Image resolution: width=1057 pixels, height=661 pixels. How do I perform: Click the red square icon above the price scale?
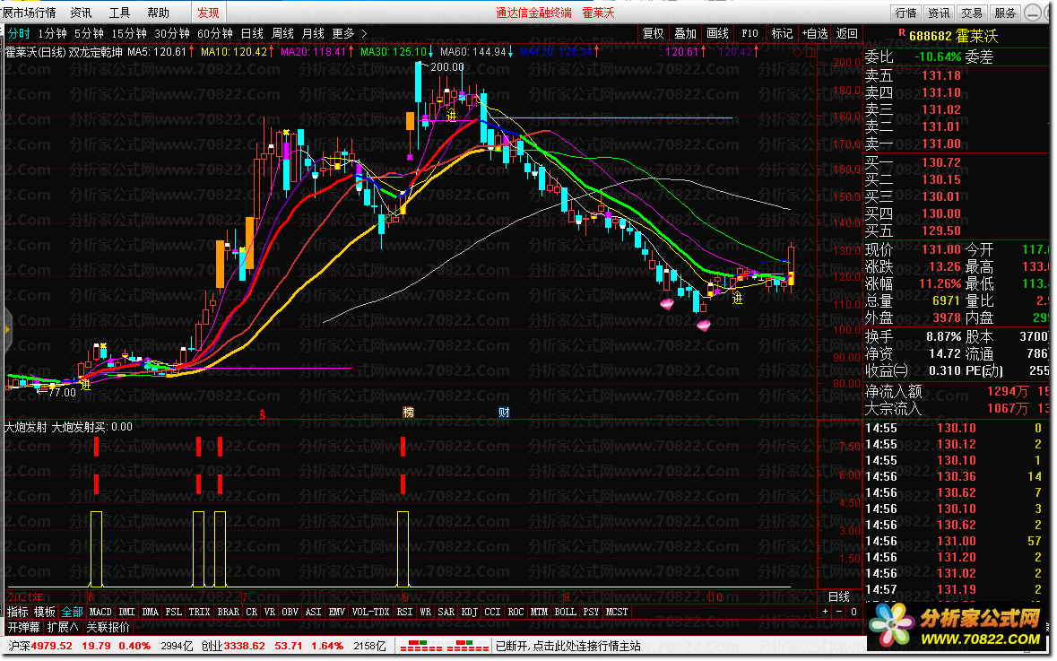(810, 52)
